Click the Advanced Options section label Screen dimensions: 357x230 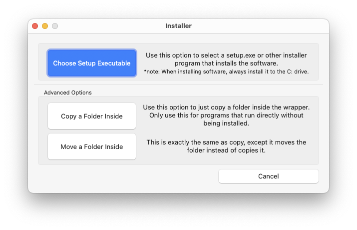pyautogui.click(x=68, y=92)
